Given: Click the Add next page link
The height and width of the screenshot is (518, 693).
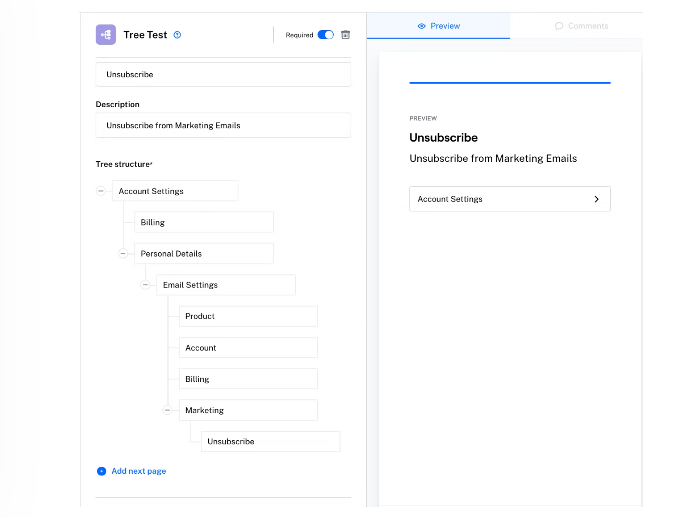Looking at the screenshot, I should point(139,471).
